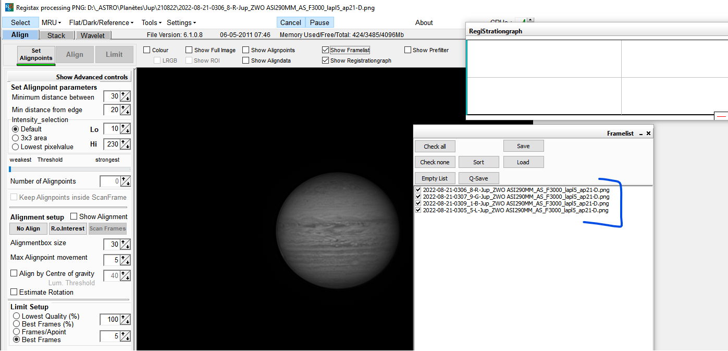This screenshot has height=351, width=728.
Task: Enable Align by Centre of gravity
Action: [14, 273]
